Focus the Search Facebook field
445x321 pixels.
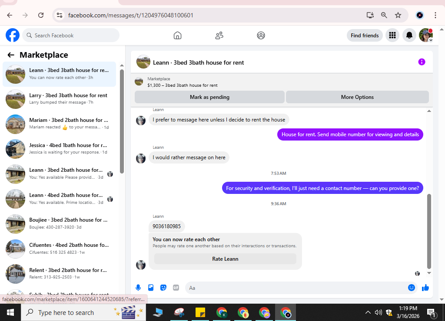(x=71, y=36)
